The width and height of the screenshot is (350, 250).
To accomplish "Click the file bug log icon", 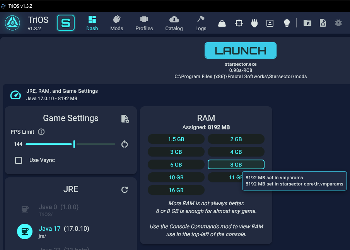I will 323,23.
